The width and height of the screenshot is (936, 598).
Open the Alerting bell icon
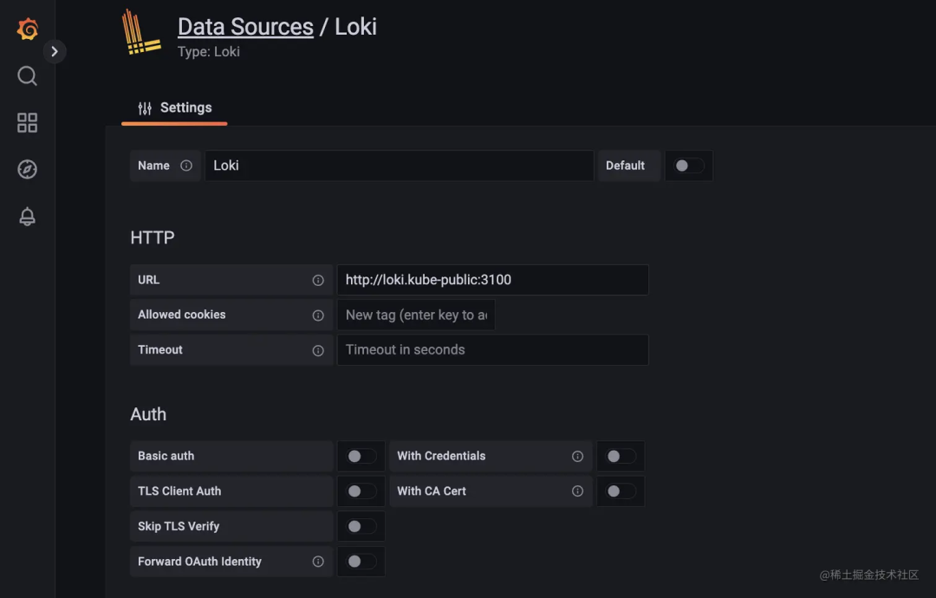[28, 217]
